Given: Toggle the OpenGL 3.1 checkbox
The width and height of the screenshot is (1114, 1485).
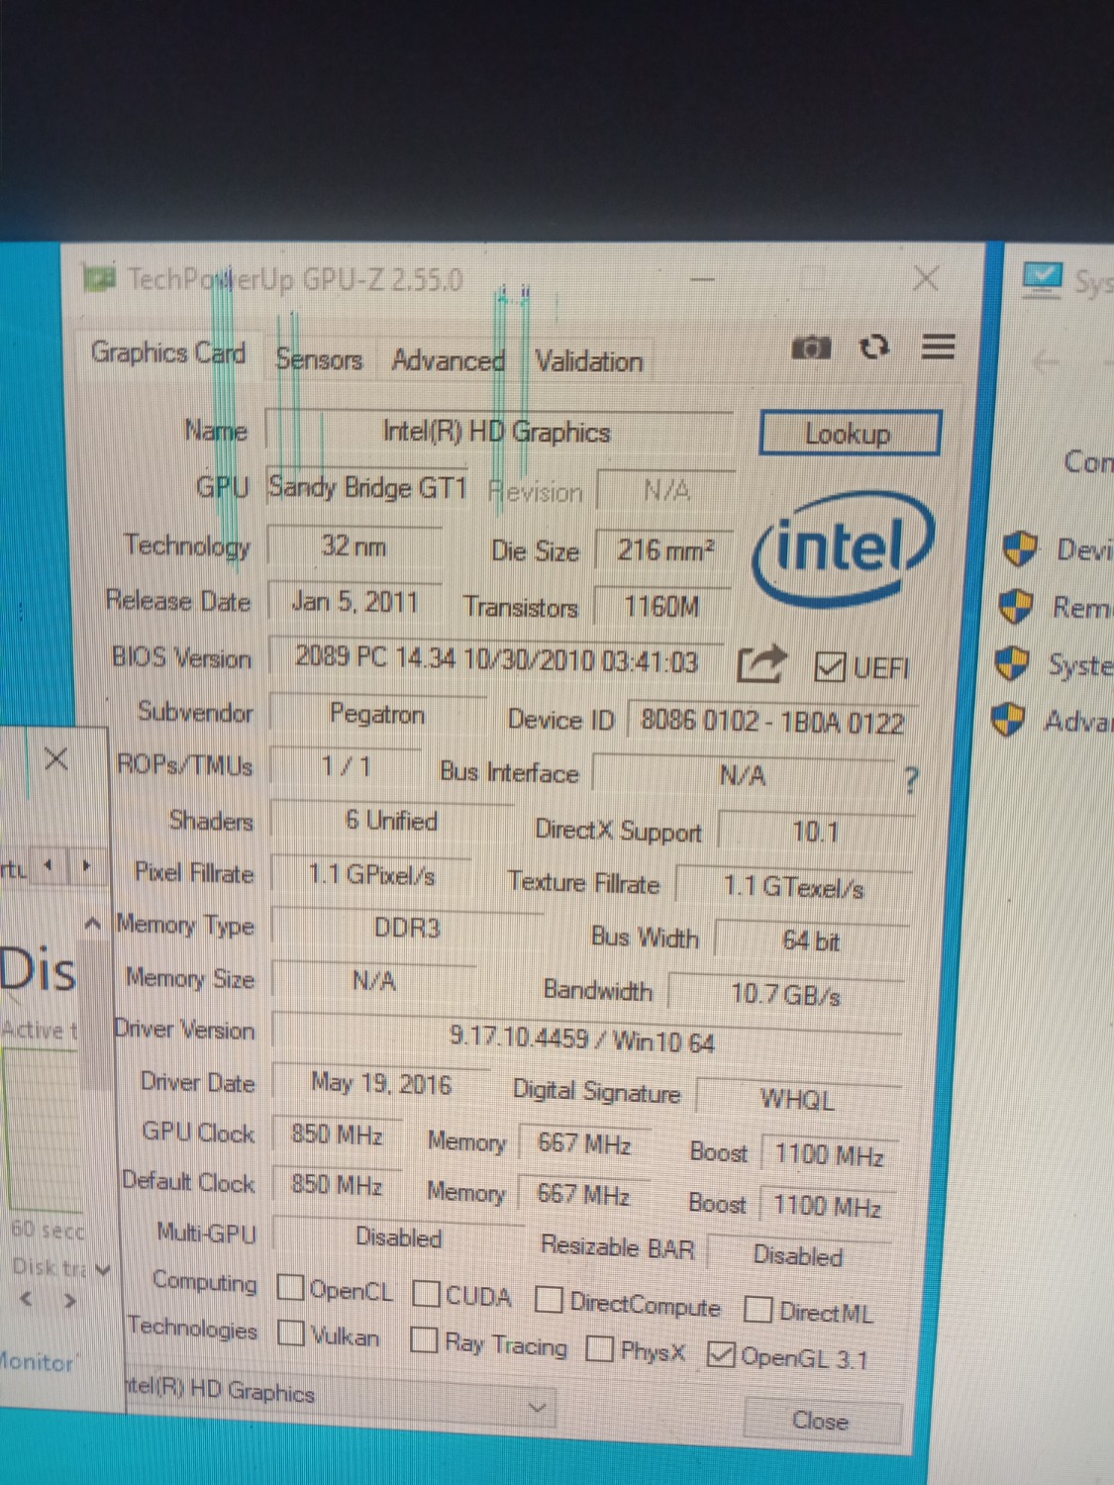Looking at the screenshot, I should pos(722,1354).
